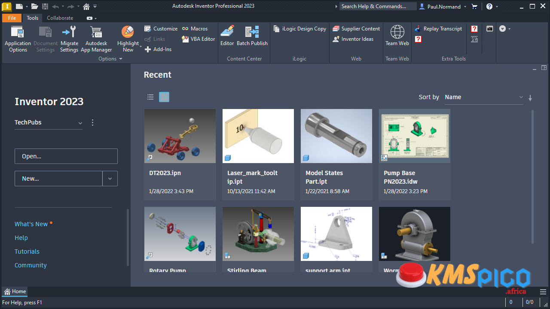Open the Customize command
Image resolution: width=550 pixels, height=309 pixels.
pos(161,29)
